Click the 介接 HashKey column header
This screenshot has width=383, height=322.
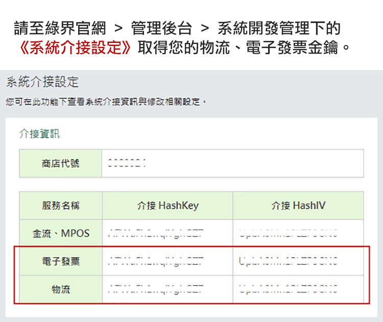[167, 206]
